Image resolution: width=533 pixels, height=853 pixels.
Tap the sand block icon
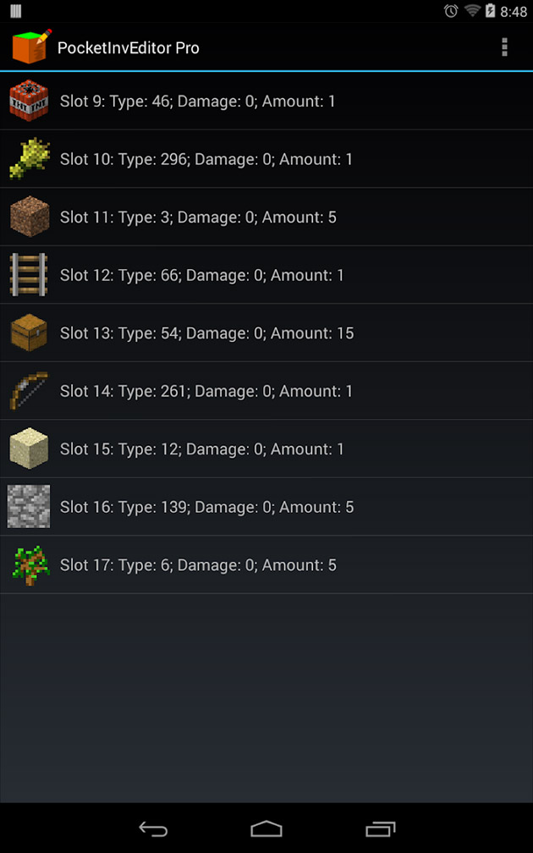[x=29, y=449]
